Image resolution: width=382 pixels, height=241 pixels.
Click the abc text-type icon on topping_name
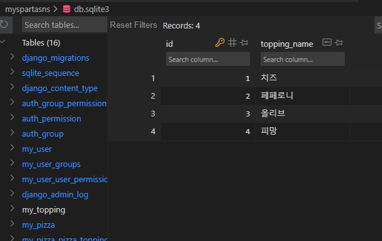point(327,42)
